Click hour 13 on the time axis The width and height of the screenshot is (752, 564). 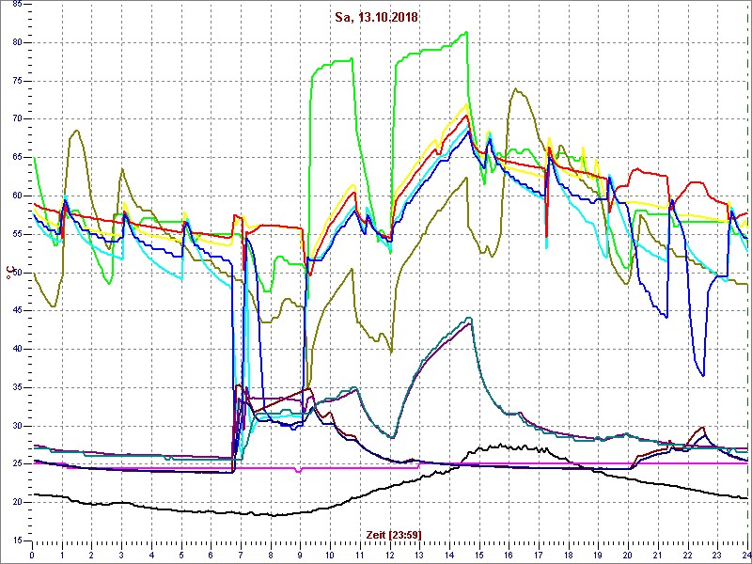tap(418, 555)
